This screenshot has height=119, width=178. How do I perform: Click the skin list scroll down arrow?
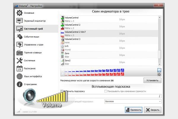tap(160, 64)
